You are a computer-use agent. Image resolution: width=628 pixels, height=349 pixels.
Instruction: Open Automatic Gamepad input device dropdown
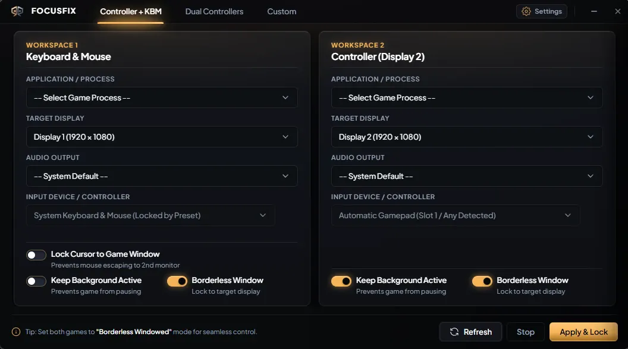point(456,215)
